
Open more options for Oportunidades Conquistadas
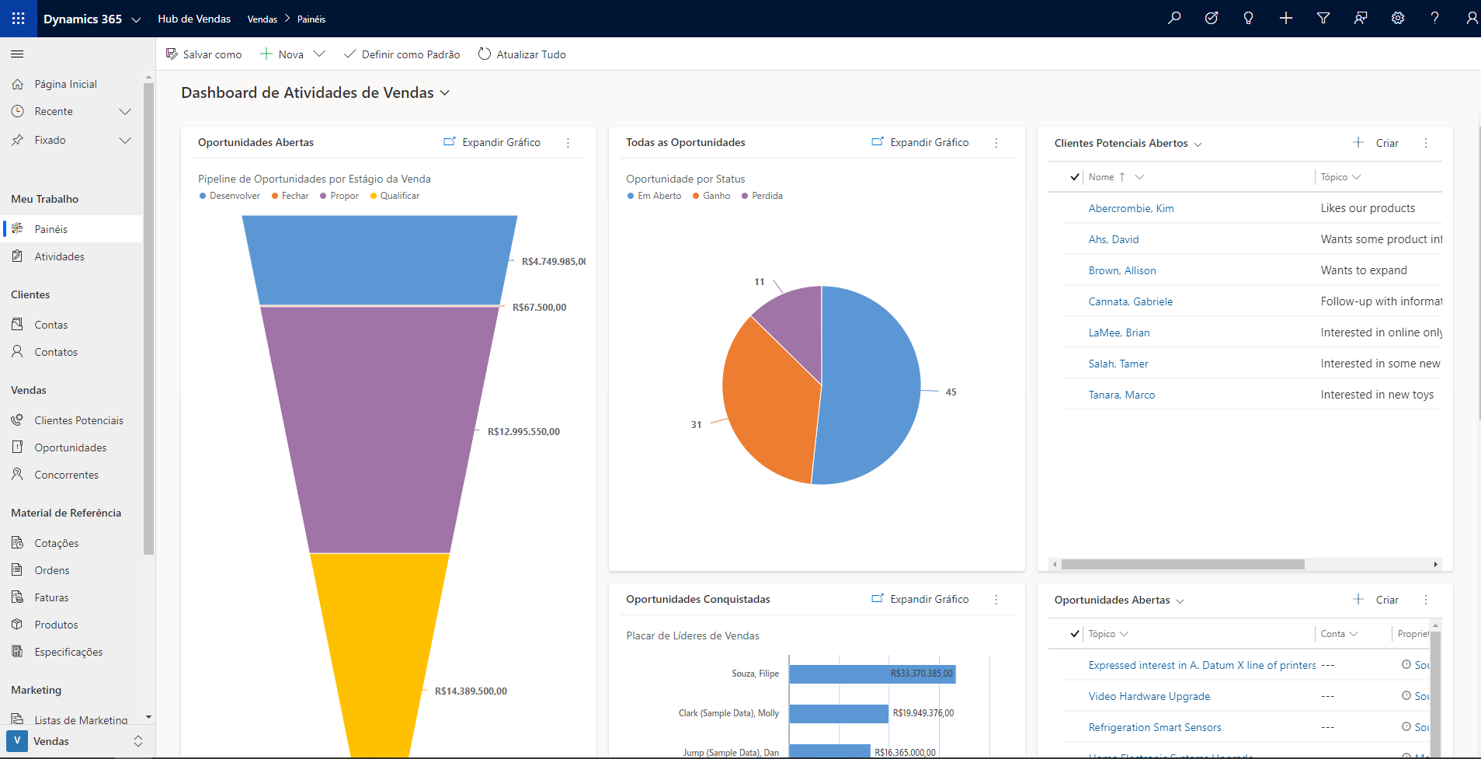tap(996, 600)
